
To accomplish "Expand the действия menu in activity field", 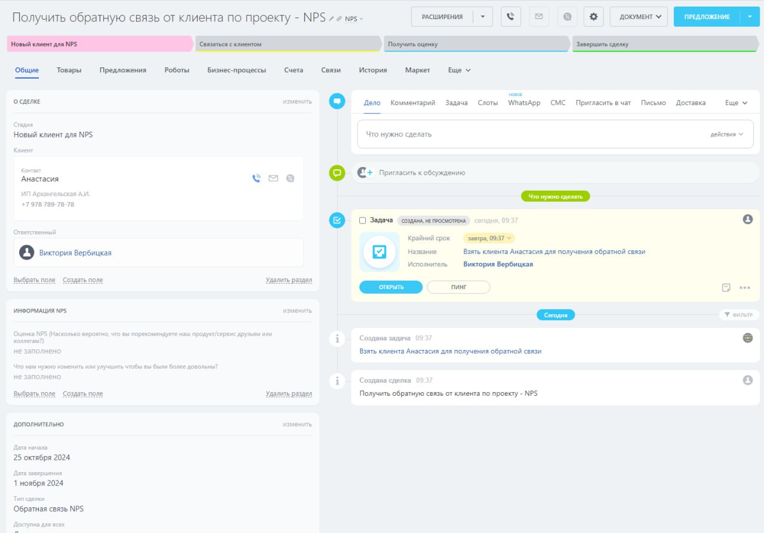I will (726, 135).
